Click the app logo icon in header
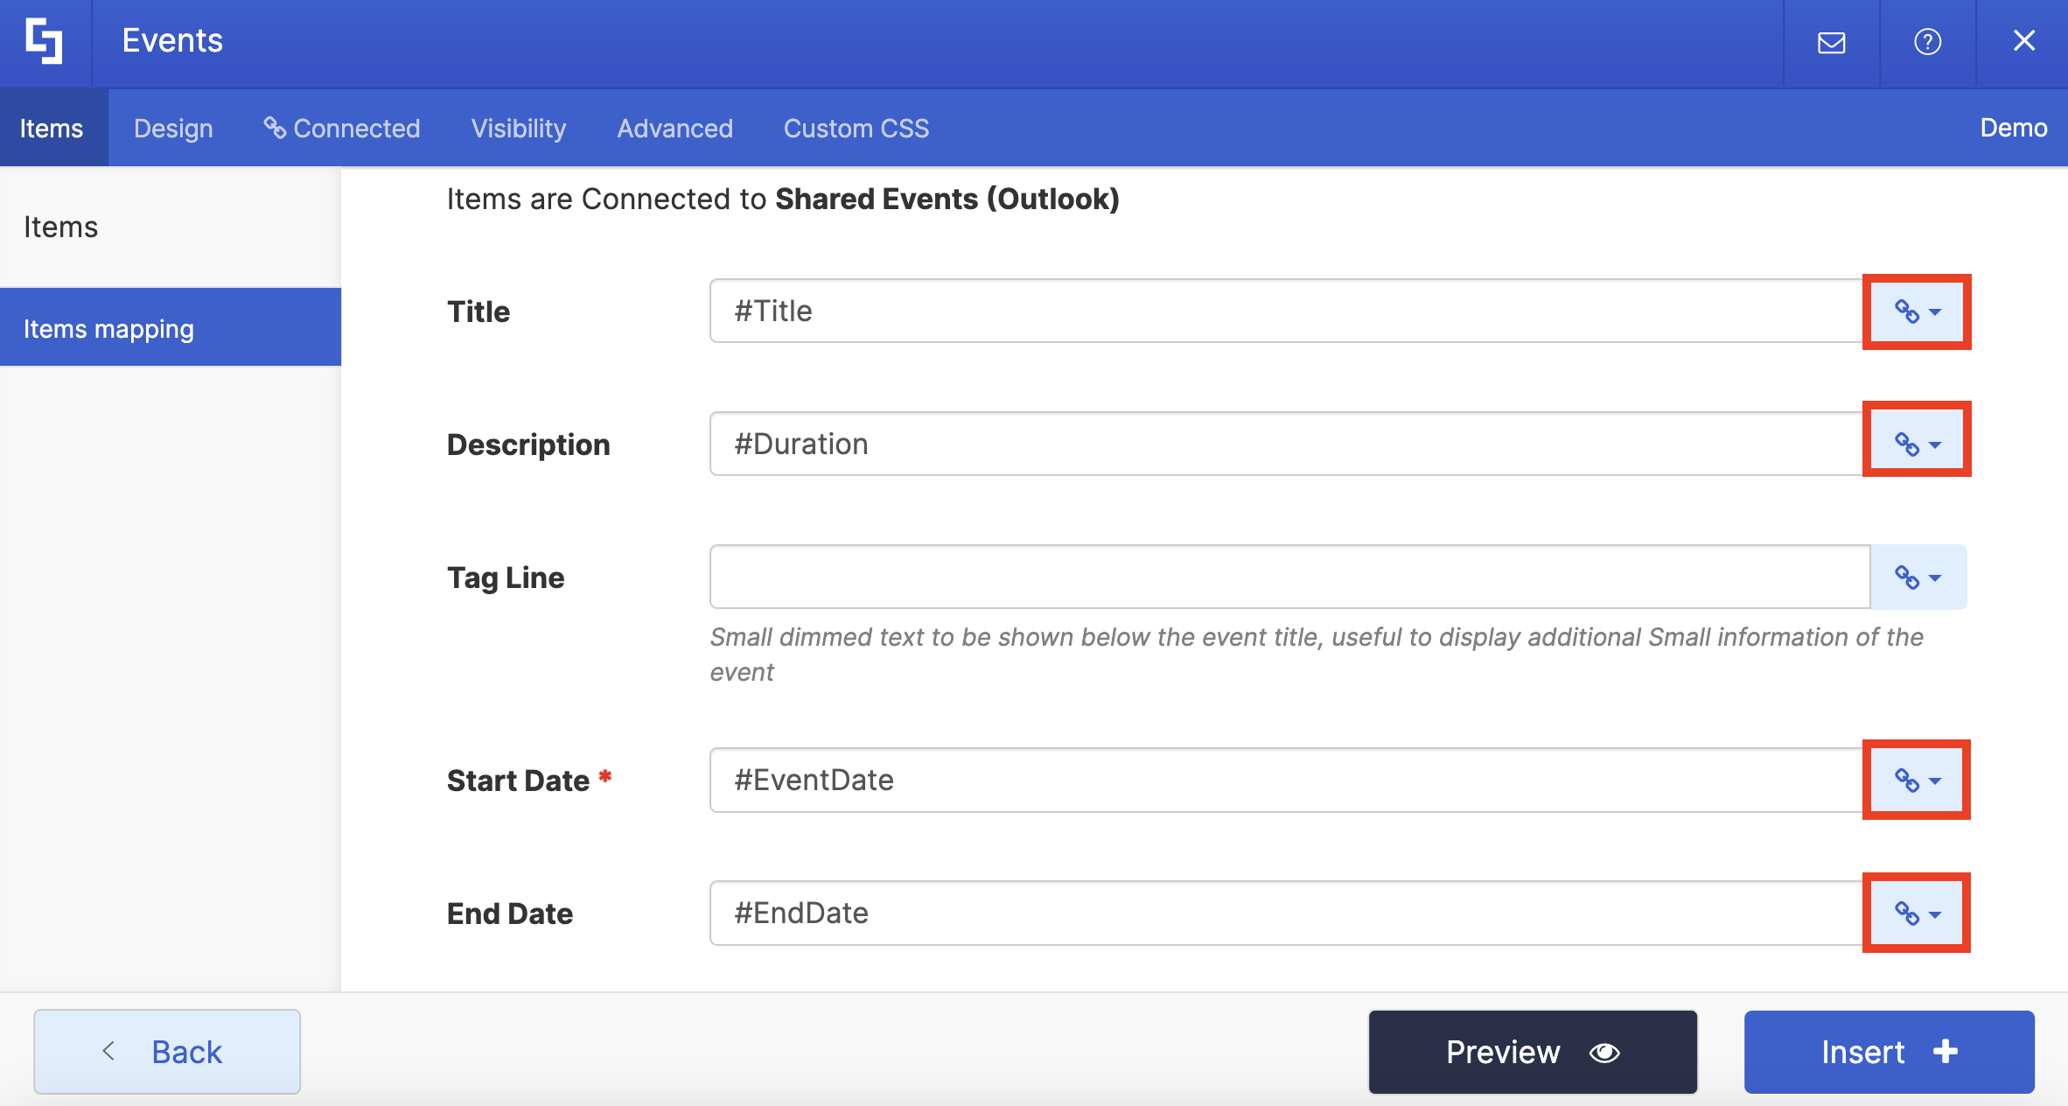Viewport: 2068px width, 1106px height. coord(44,41)
